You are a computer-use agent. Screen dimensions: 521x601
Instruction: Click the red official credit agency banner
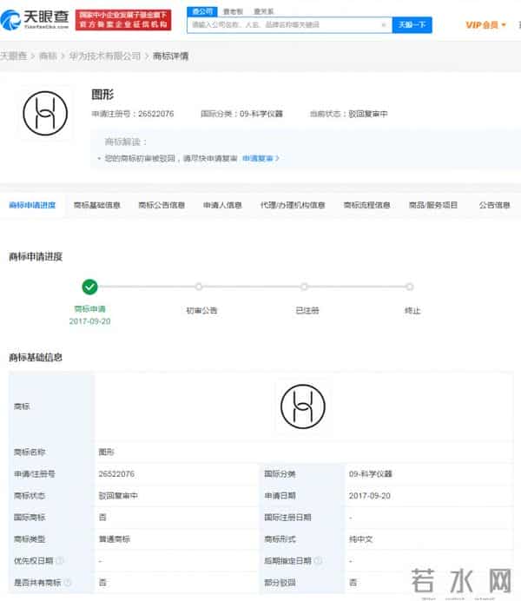point(123,20)
